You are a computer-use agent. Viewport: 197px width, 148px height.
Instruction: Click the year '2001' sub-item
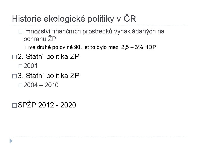(x=30, y=66)
